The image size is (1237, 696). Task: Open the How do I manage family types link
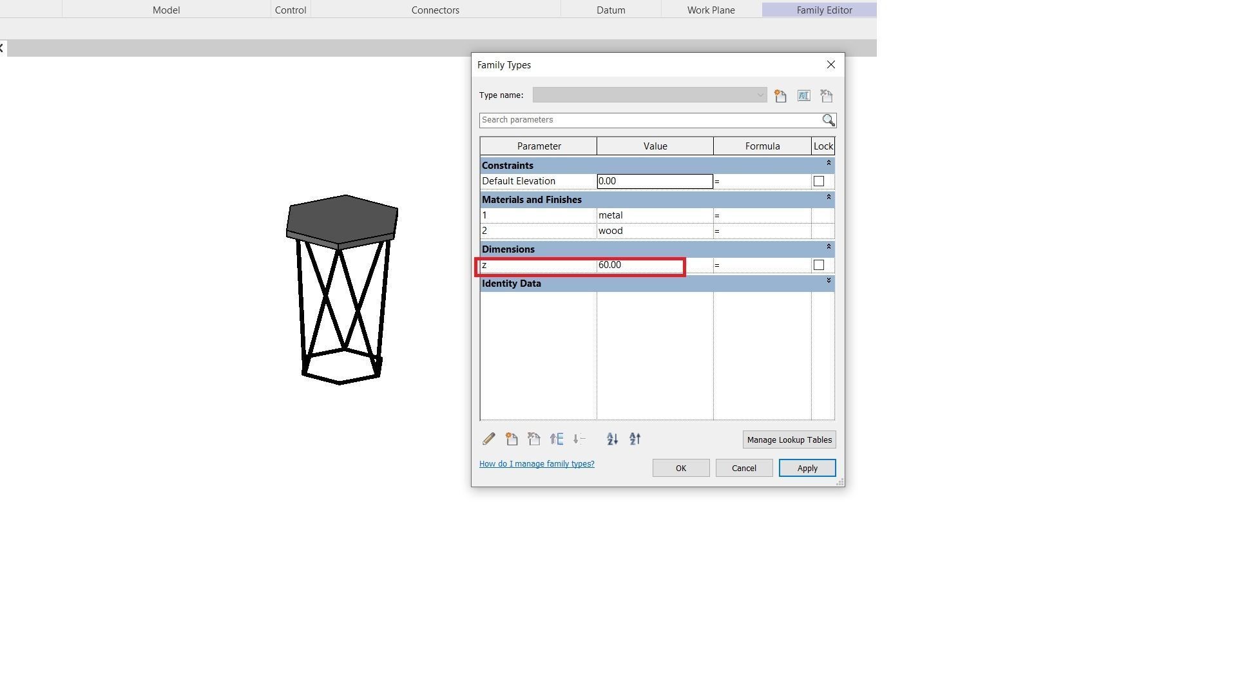coord(537,464)
